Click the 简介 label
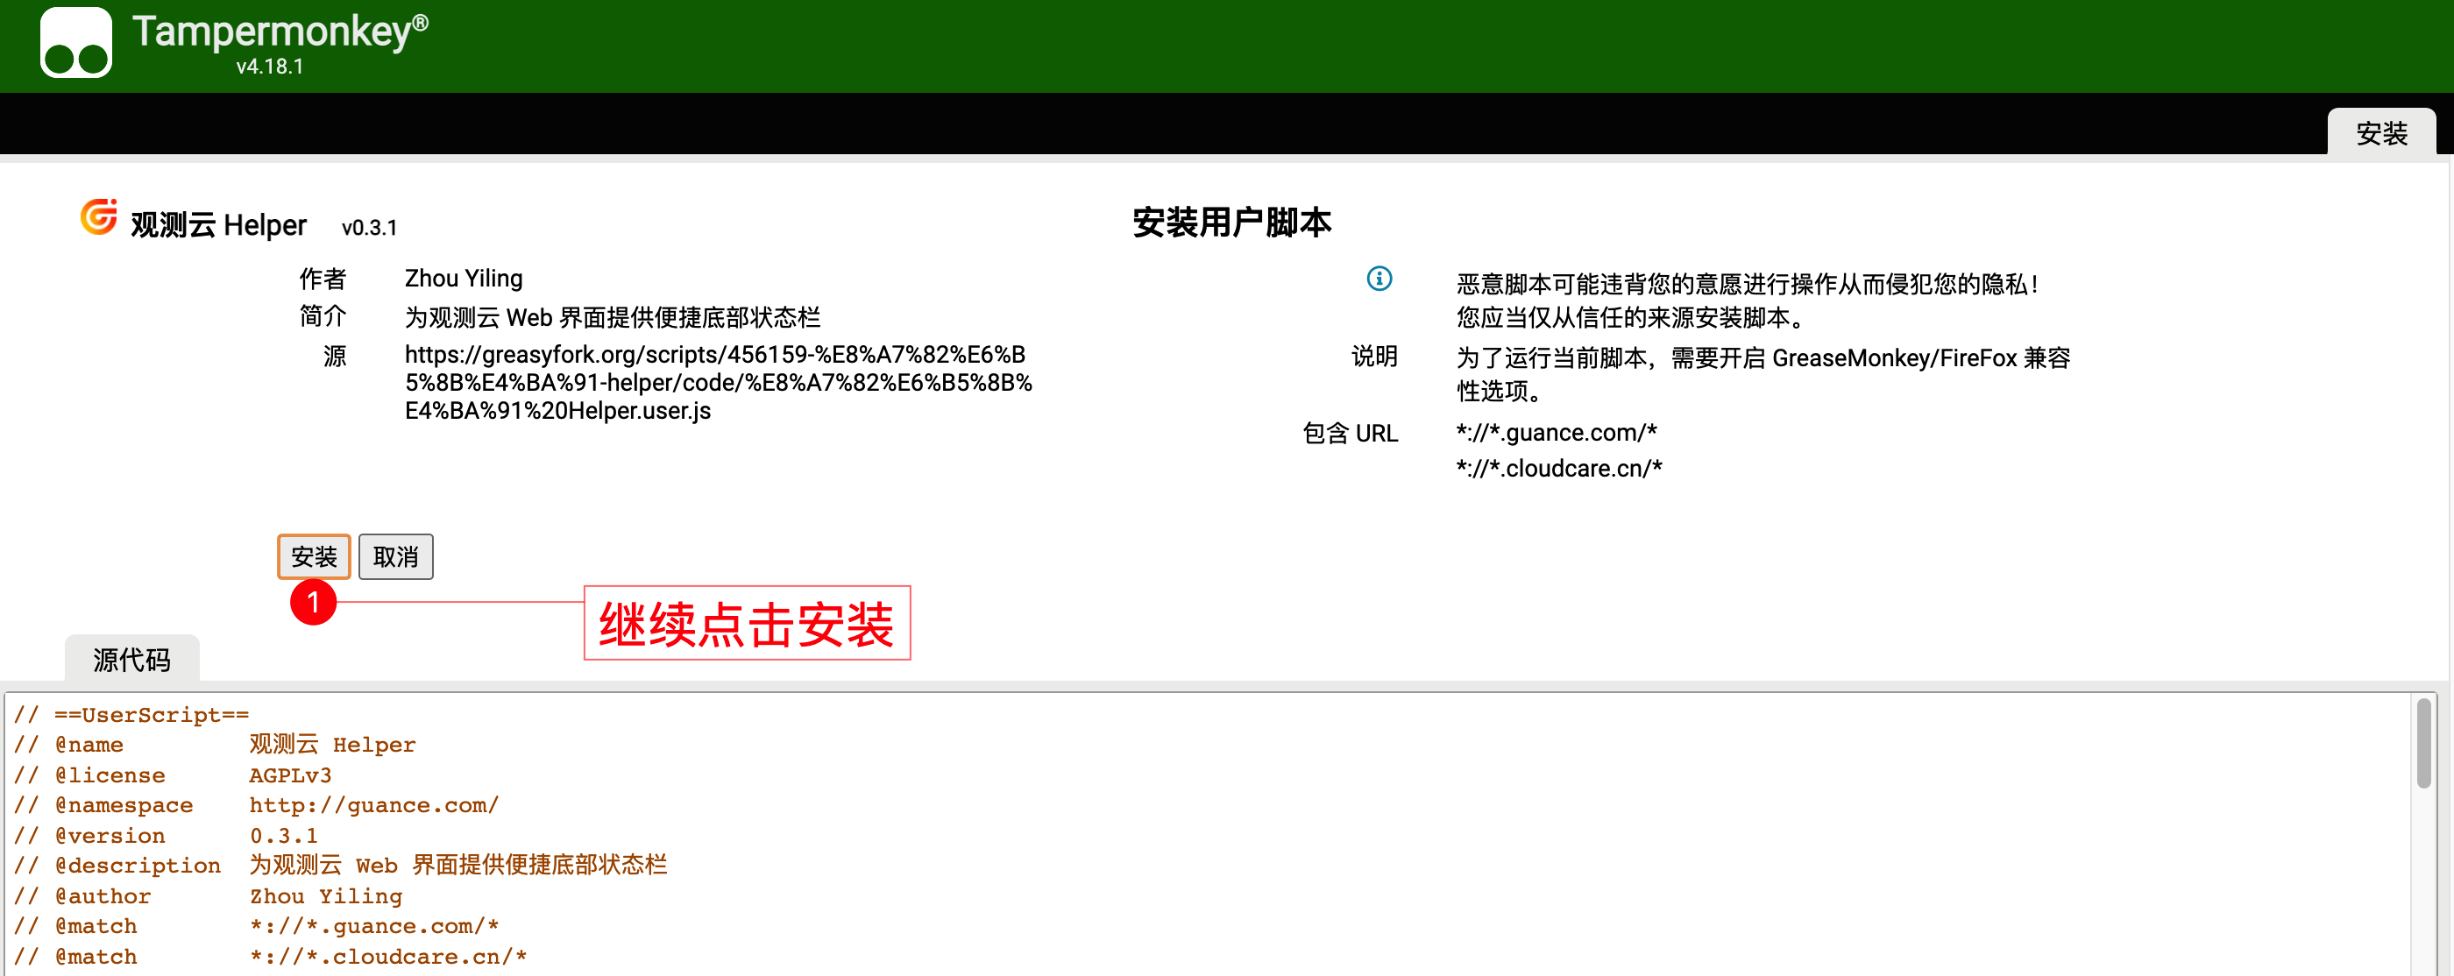Image resolution: width=2454 pixels, height=976 pixels. point(322,316)
